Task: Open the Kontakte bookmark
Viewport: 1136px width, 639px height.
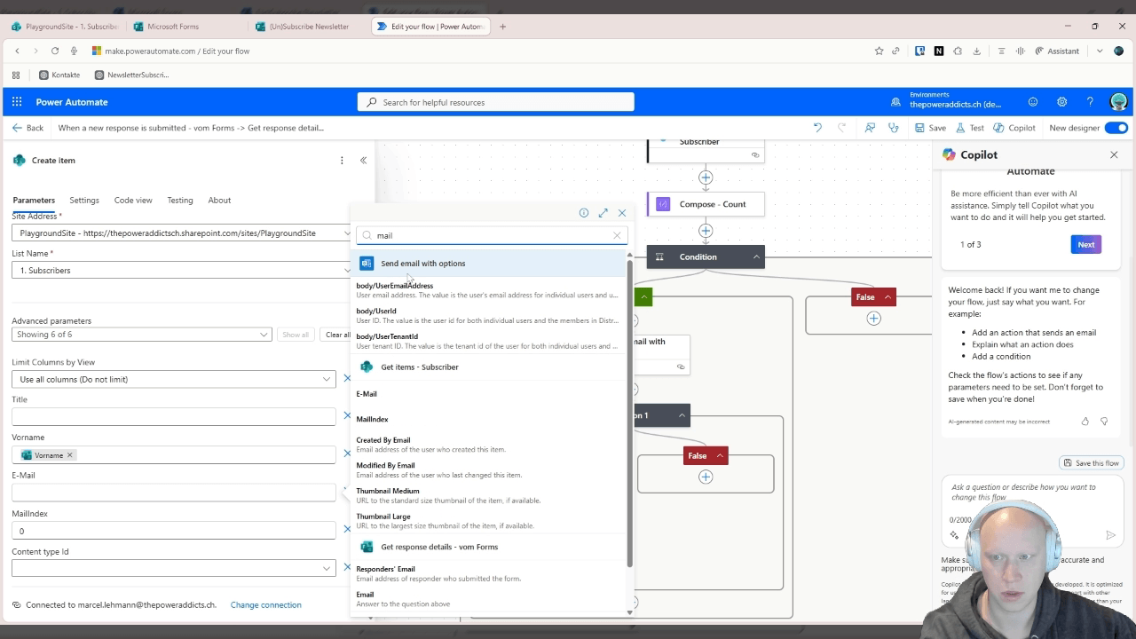Action: pos(59,75)
